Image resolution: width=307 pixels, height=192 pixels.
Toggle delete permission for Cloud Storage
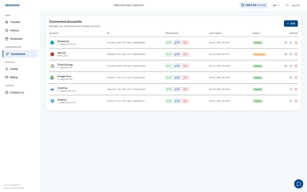(185, 66)
